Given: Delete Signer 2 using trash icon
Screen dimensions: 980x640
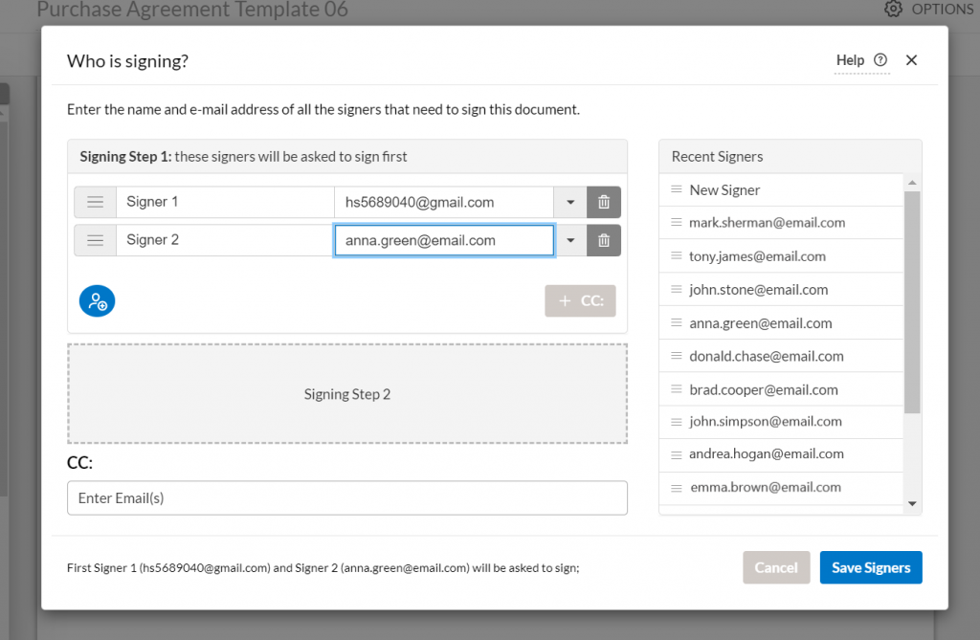Looking at the screenshot, I should coord(604,240).
